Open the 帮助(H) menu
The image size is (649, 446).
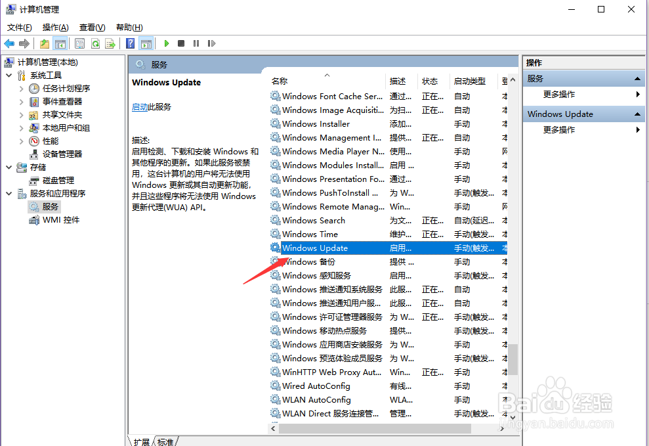129,28
